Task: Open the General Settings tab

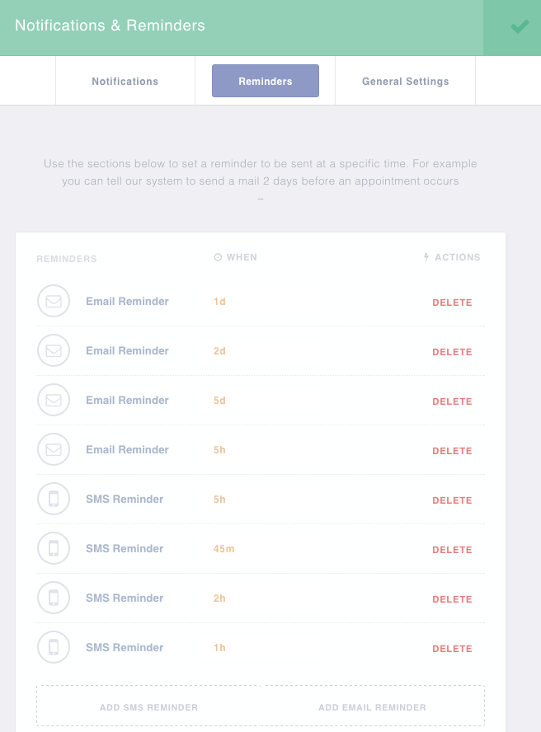Action: pyautogui.click(x=405, y=82)
